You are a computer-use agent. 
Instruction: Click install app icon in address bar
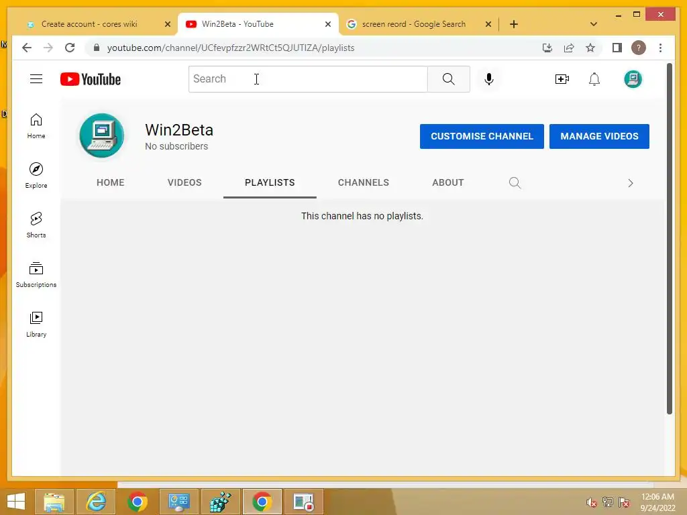coord(547,48)
